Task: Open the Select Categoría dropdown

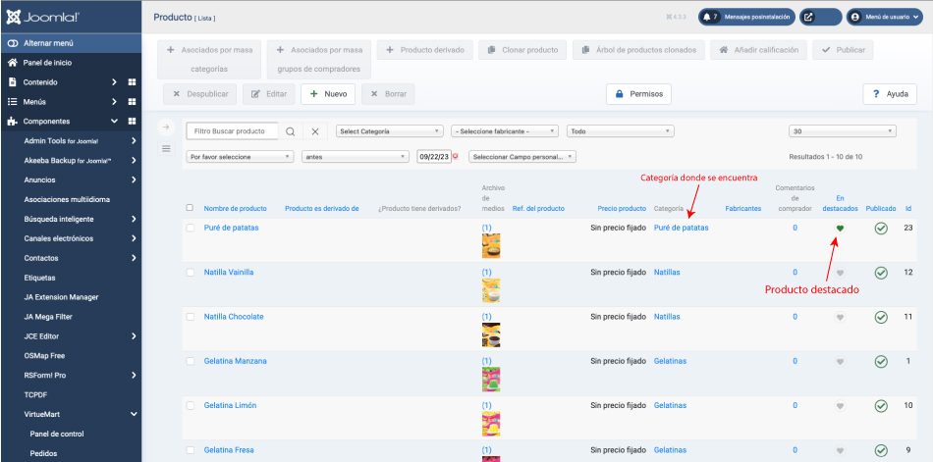Action: [390, 131]
